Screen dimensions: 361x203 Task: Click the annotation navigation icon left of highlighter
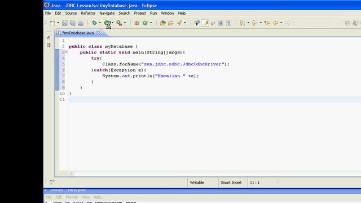pos(197,23)
